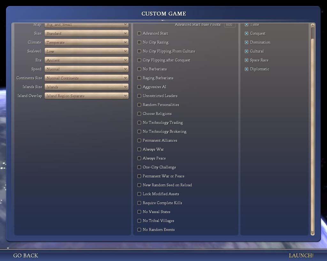327x261 pixels.
Task: Enable the Always War option
Action: click(139, 149)
